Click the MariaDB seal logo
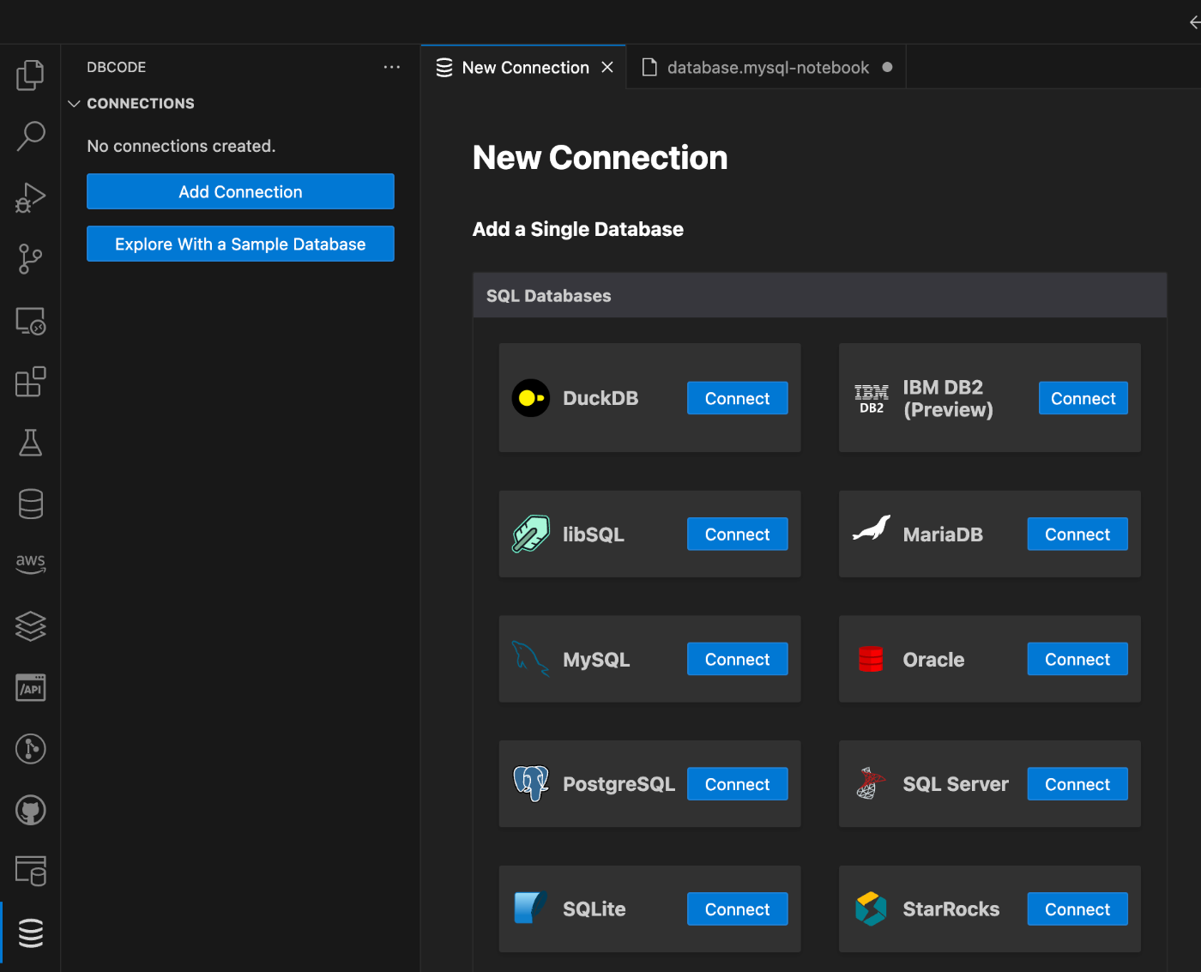 click(872, 528)
